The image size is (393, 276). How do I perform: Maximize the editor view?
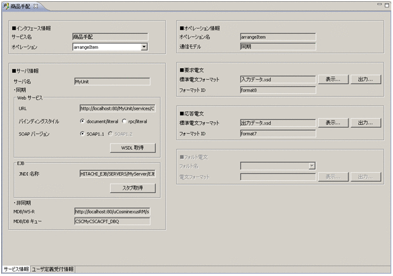[x=387, y=5]
